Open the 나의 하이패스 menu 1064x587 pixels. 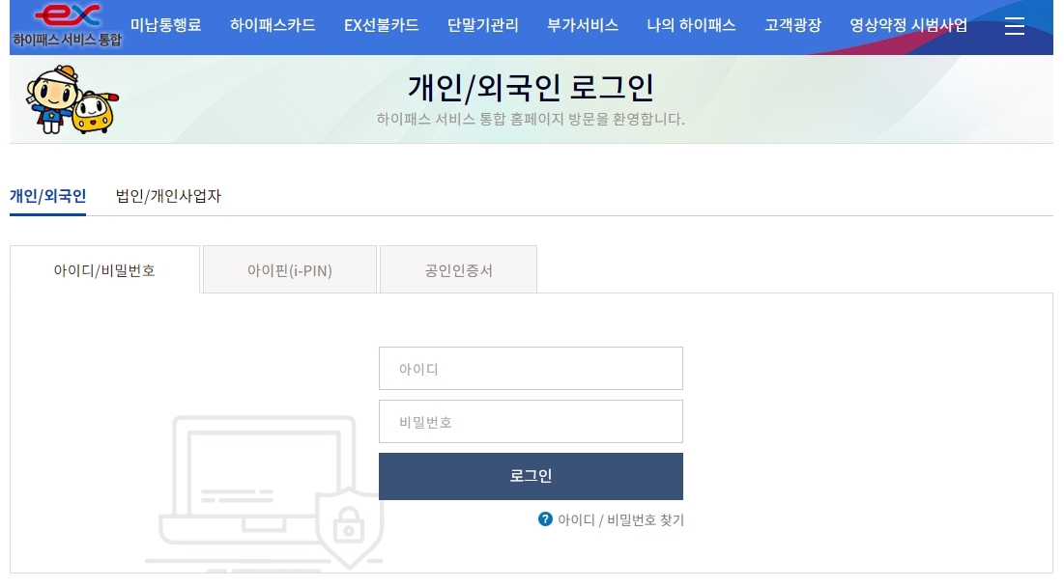coord(691,25)
